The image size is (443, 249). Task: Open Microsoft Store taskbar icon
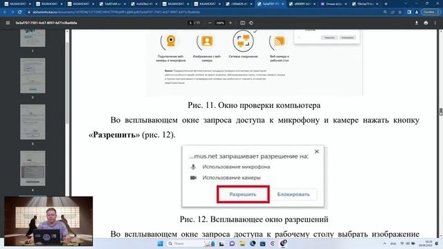pyautogui.click(x=262, y=243)
